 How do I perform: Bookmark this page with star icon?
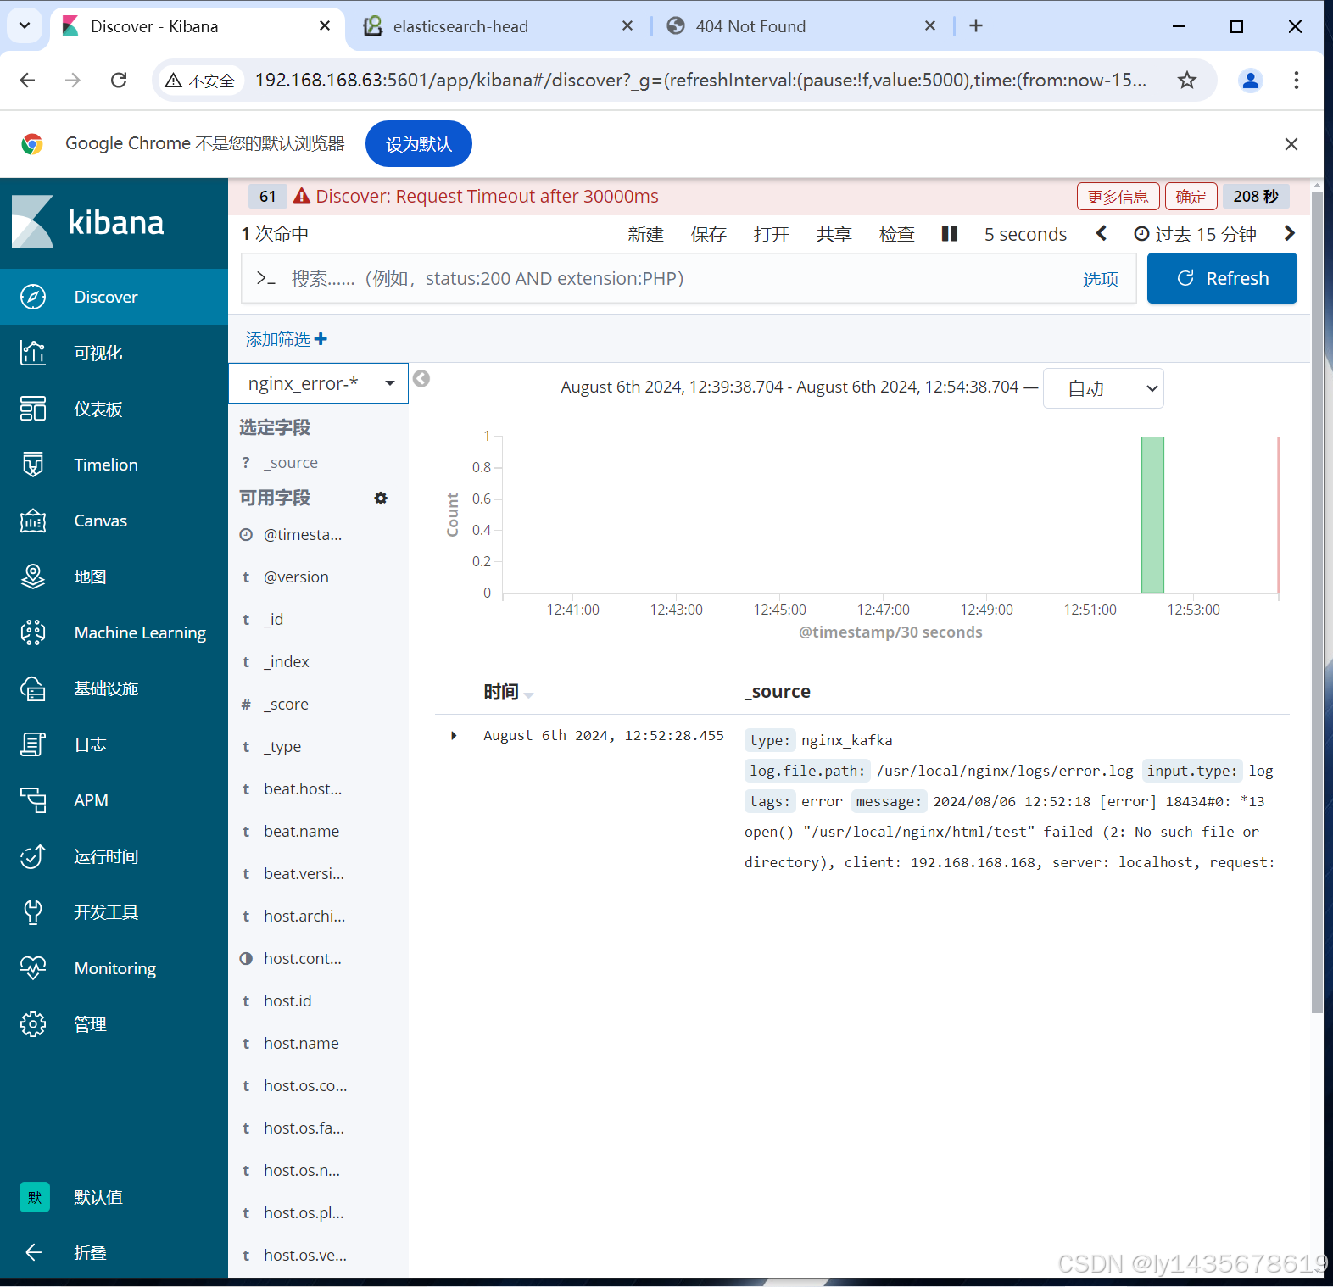point(1187,80)
